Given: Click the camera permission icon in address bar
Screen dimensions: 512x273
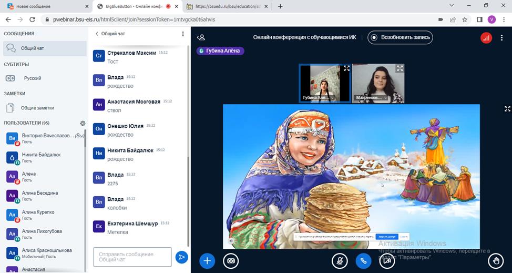Looking at the screenshot, I should pyautogui.click(x=441, y=19).
